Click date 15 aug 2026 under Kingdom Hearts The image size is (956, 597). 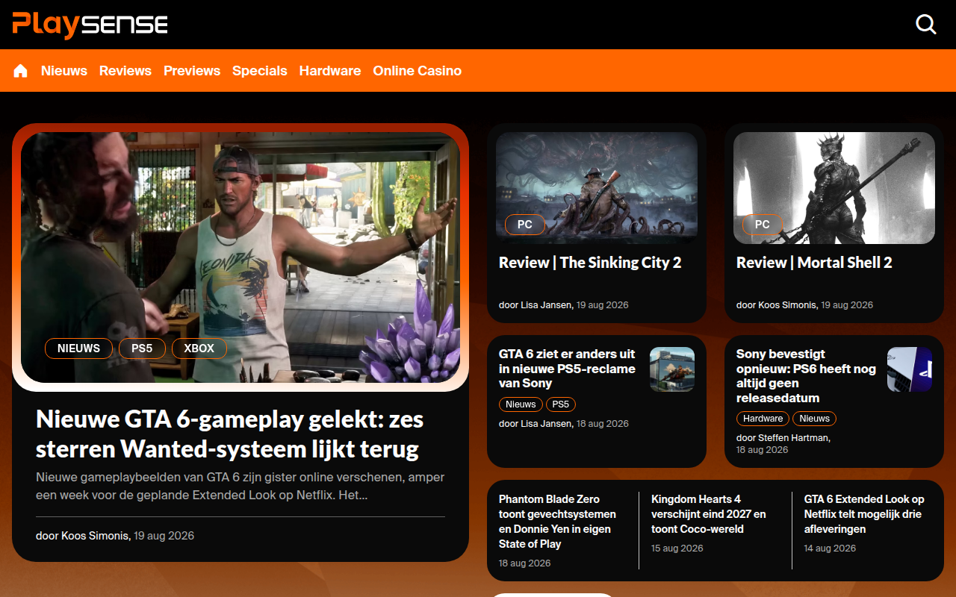click(677, 548)
